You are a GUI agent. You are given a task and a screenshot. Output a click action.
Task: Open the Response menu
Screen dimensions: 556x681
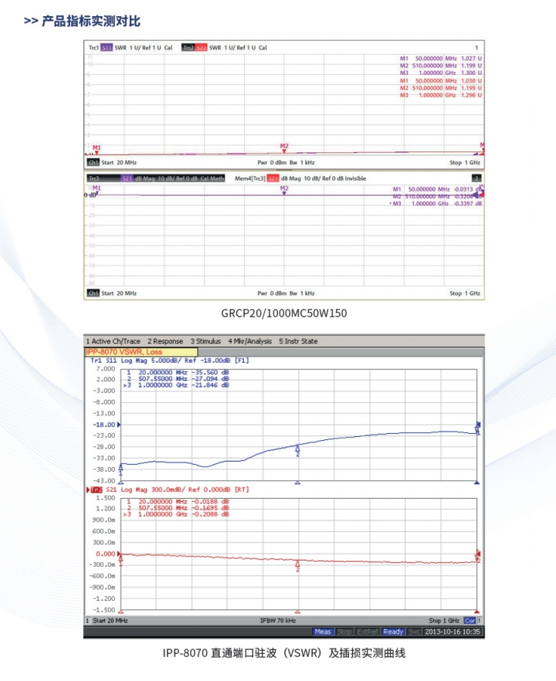click(165, 341)
